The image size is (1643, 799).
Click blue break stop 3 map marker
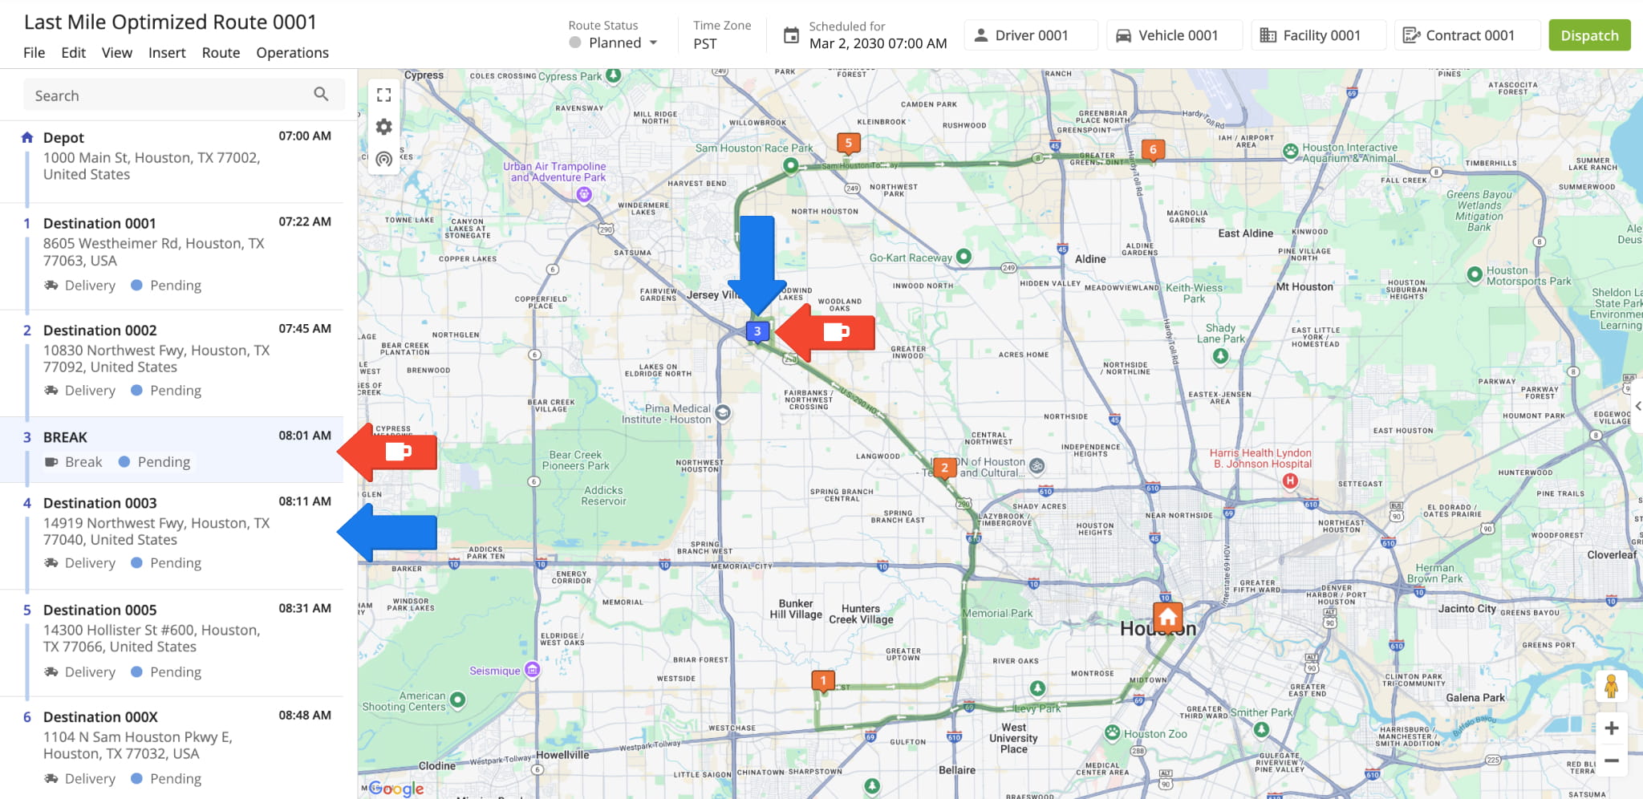coord(757,331)
